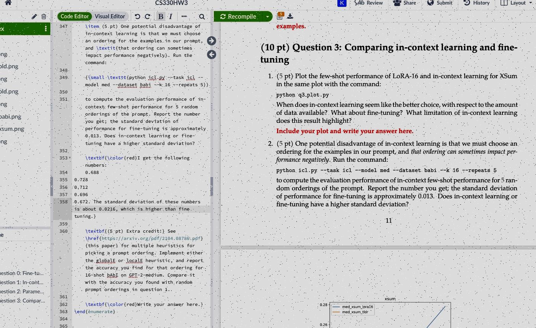Redo the last edit
This screenshot has height=328, width=536.
[x=148, y=16]
